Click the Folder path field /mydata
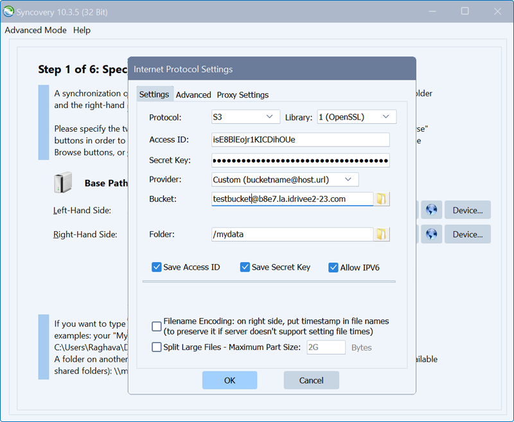Viewport: 514px width, 422px height. pos(292,234)
